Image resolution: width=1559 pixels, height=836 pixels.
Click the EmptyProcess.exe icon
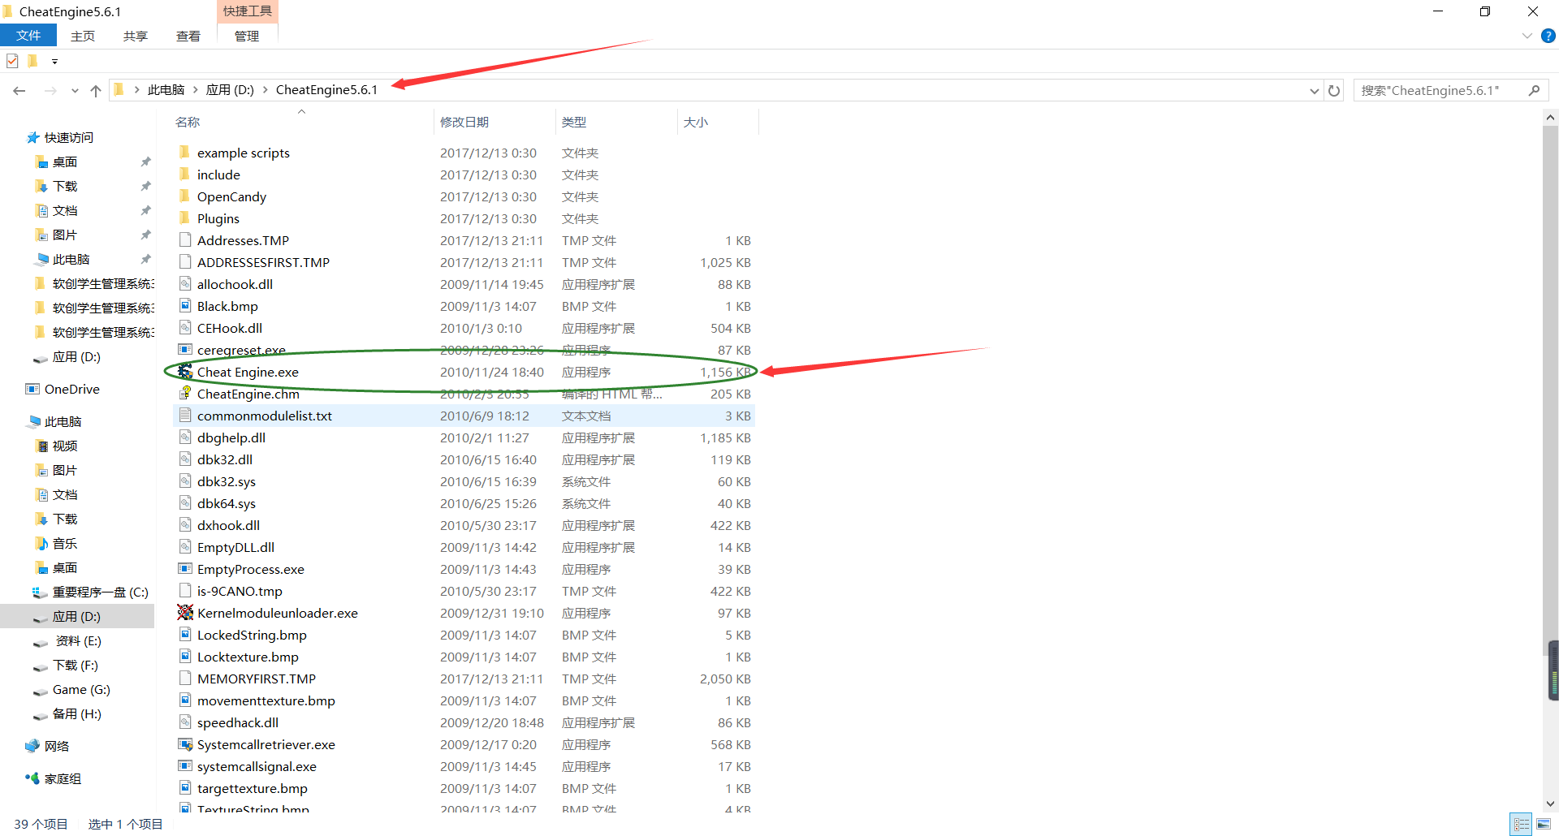185,569
